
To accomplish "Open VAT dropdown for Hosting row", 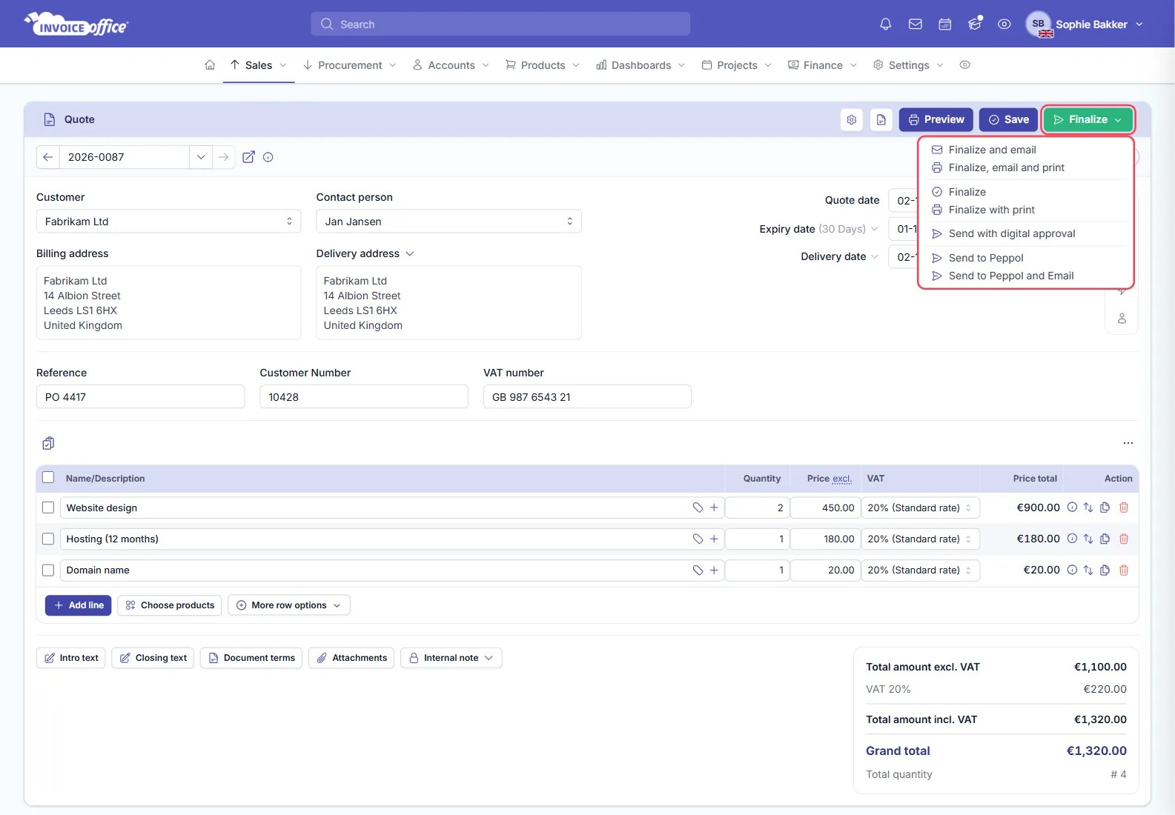I will (921, 539).
